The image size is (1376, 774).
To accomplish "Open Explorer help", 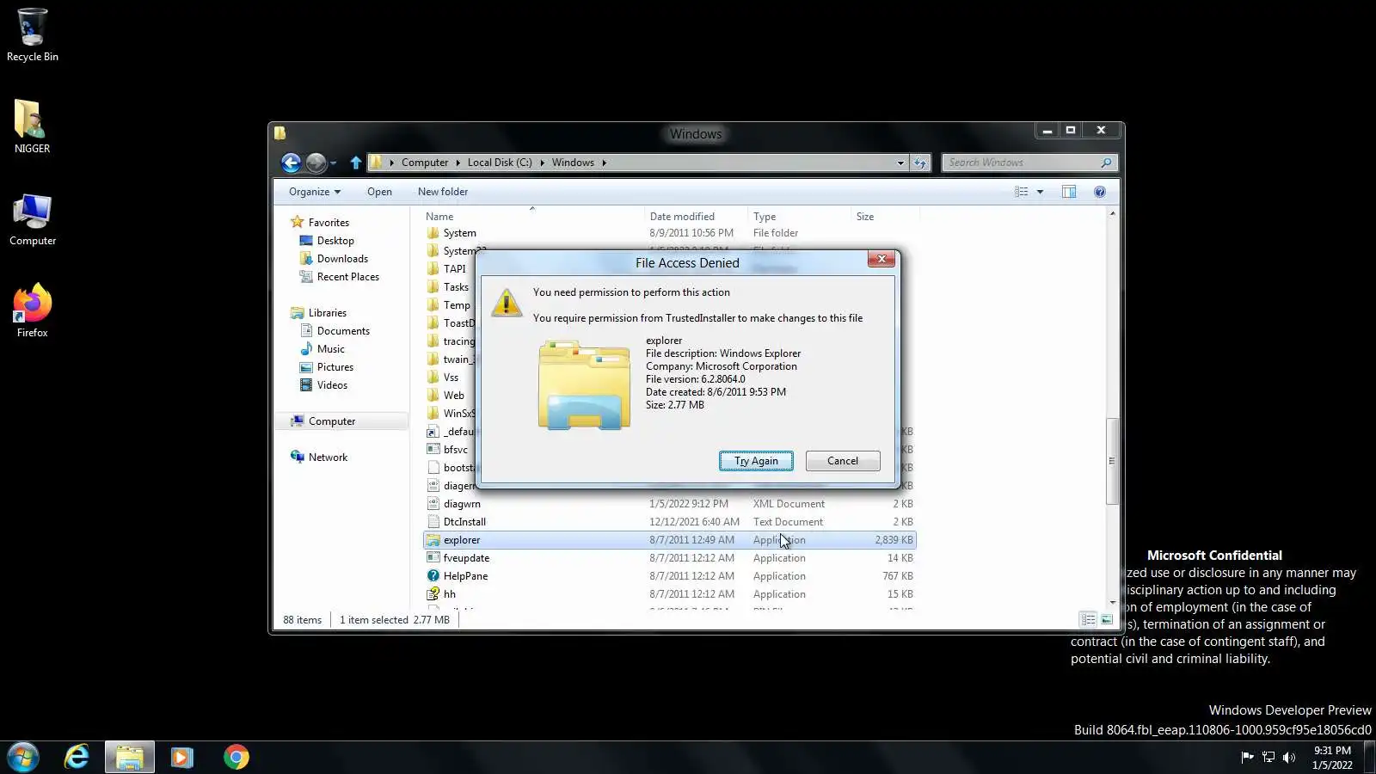I will (1099, 192).
